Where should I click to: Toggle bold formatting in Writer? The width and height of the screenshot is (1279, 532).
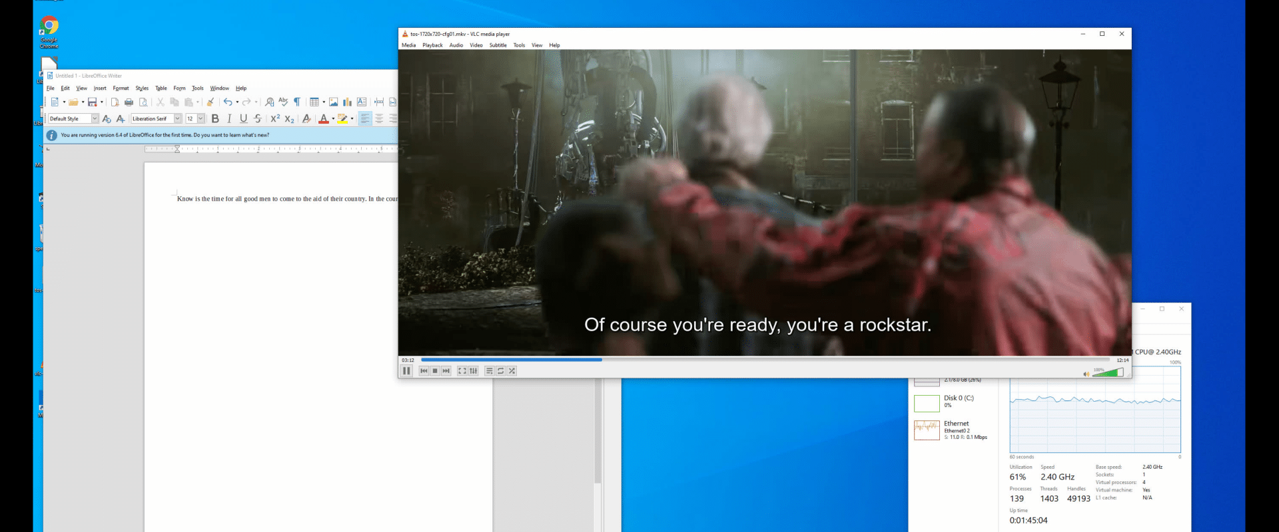[215, 118]
